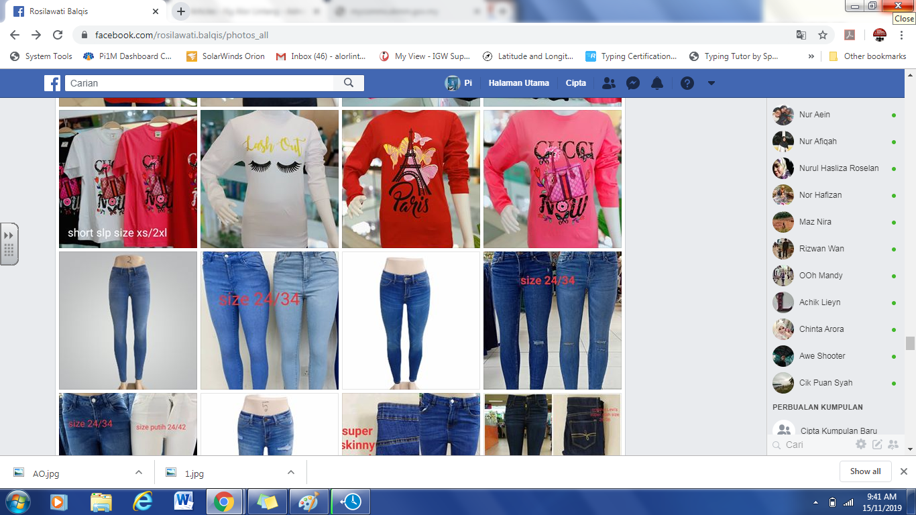The width and height of the screenshot is (916, 515).
Task: Open the Facebook Help question mark icon
Action: click(x=687, y=83)
